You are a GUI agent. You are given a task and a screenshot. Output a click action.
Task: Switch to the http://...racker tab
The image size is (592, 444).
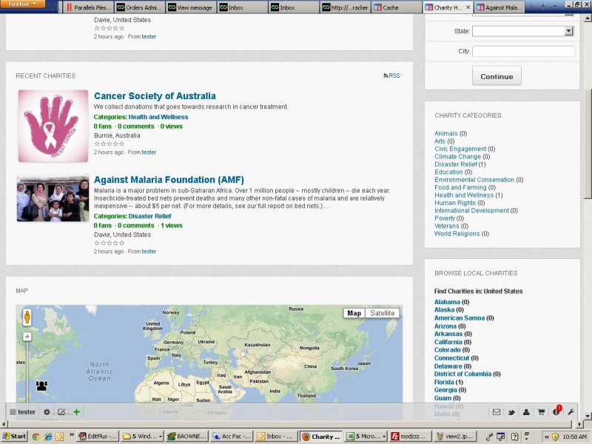[345, 7]
